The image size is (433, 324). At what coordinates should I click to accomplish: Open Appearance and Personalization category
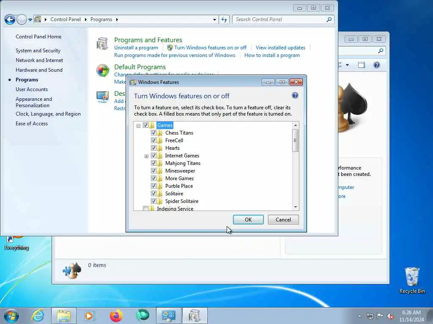click(34, 102)
